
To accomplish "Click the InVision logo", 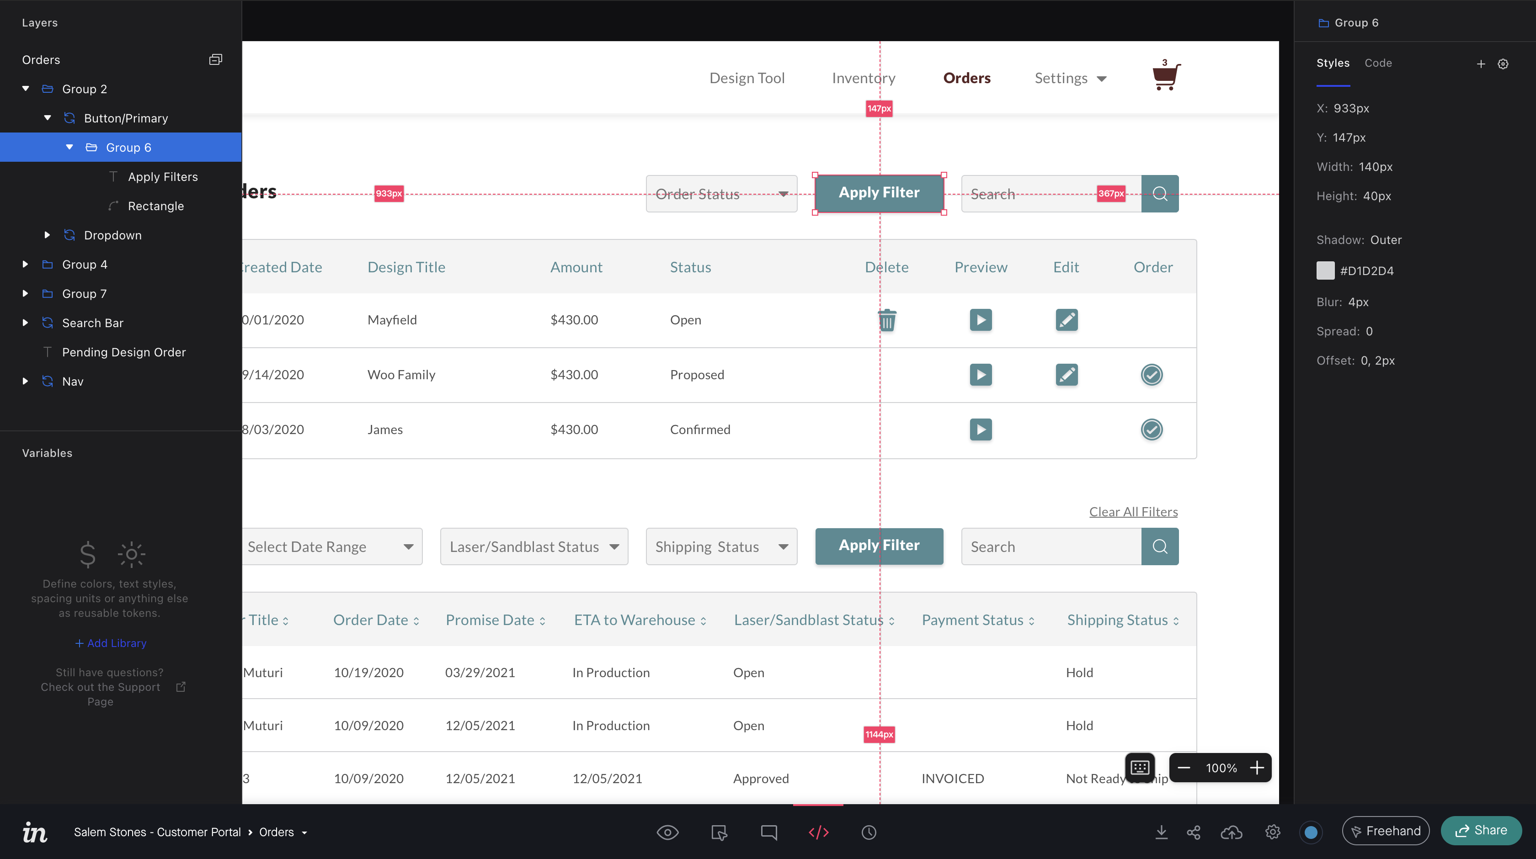I will coord(35,832).
